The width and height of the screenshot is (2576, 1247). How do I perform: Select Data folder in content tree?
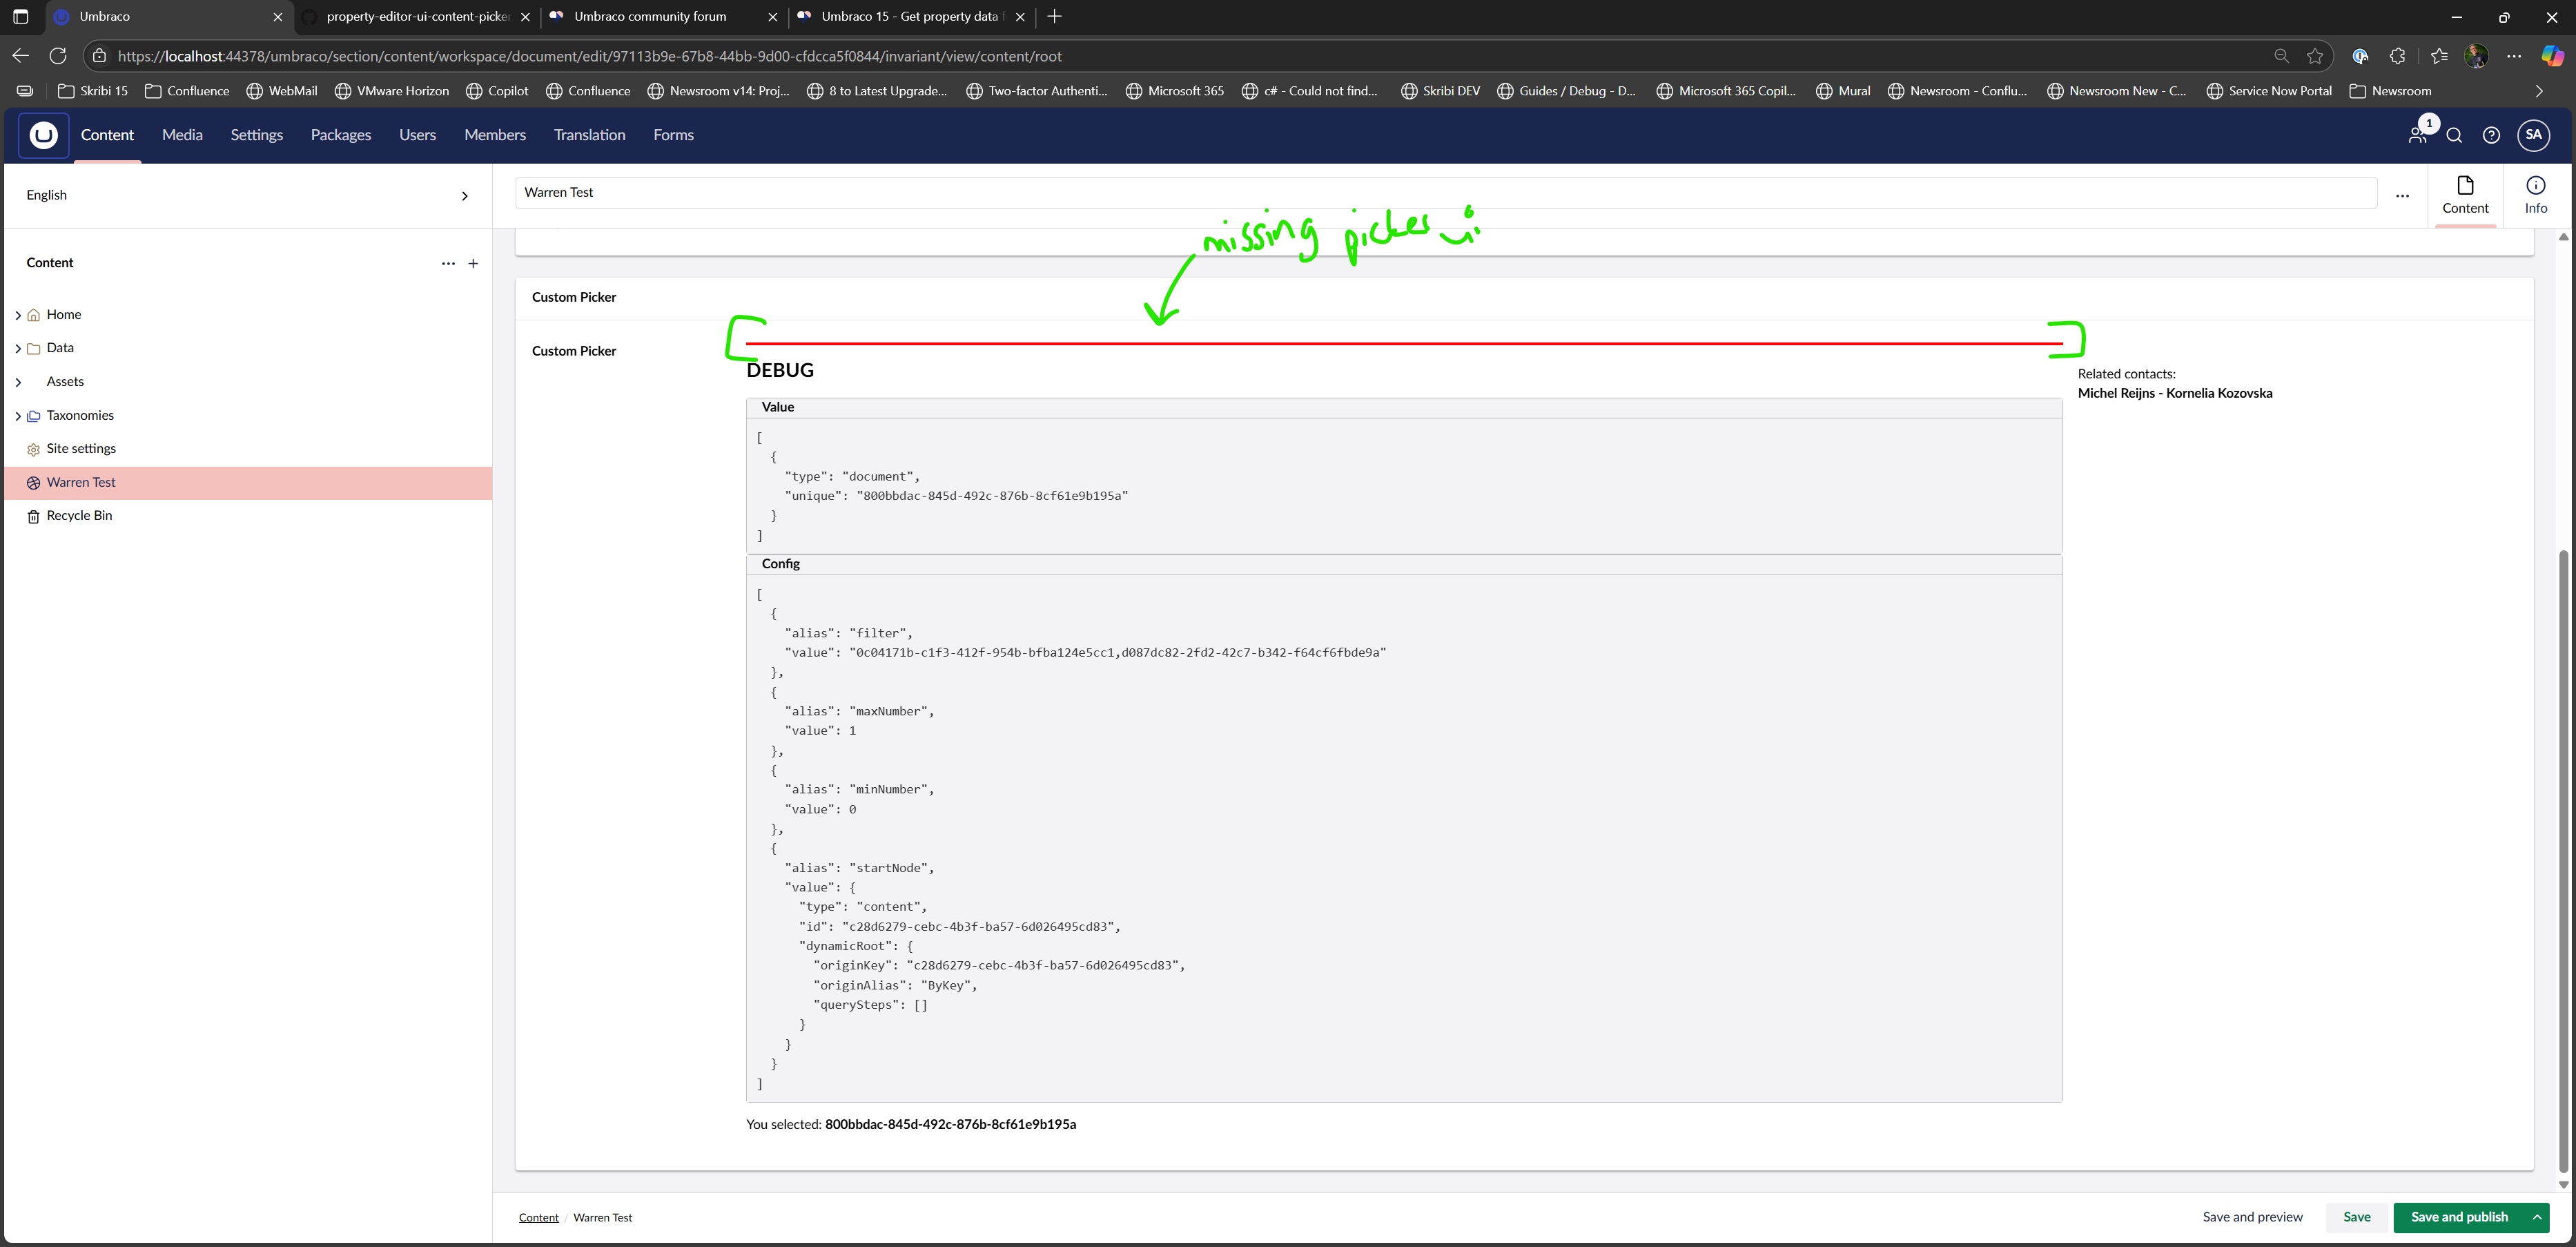point(60,348)
